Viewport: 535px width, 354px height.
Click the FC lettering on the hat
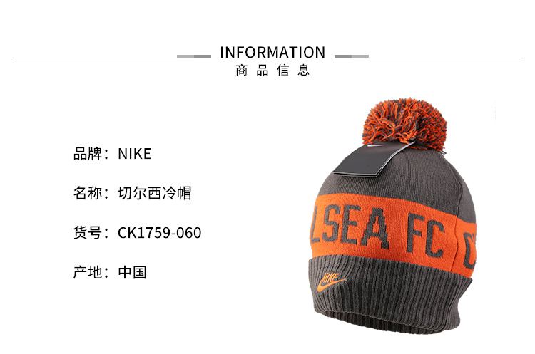[425, 236]
